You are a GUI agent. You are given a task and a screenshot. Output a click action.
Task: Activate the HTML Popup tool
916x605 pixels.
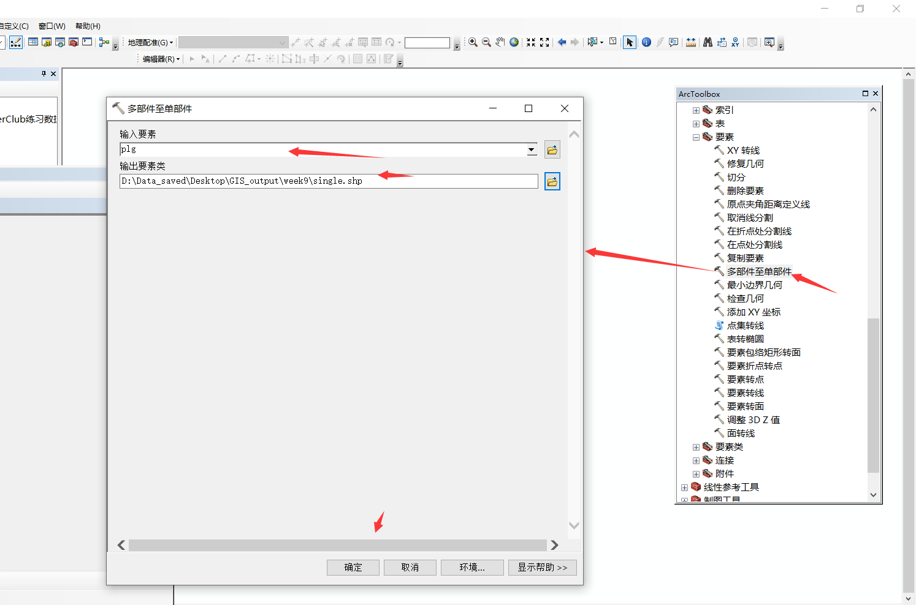click(673, 42)
